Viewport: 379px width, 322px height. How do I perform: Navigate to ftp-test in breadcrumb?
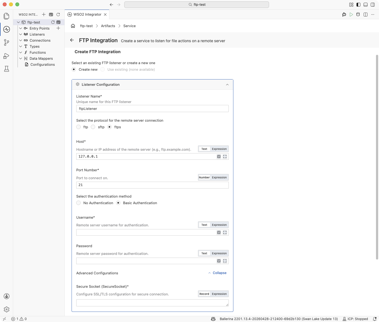pyautogui.click(x=86, y=26)
